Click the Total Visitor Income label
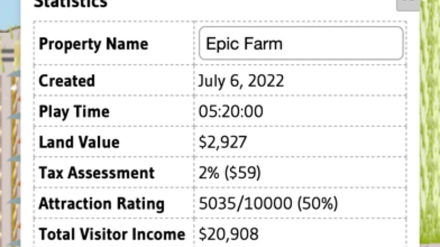440x247 pixels. pyautogui.click(x=112, y=234)
